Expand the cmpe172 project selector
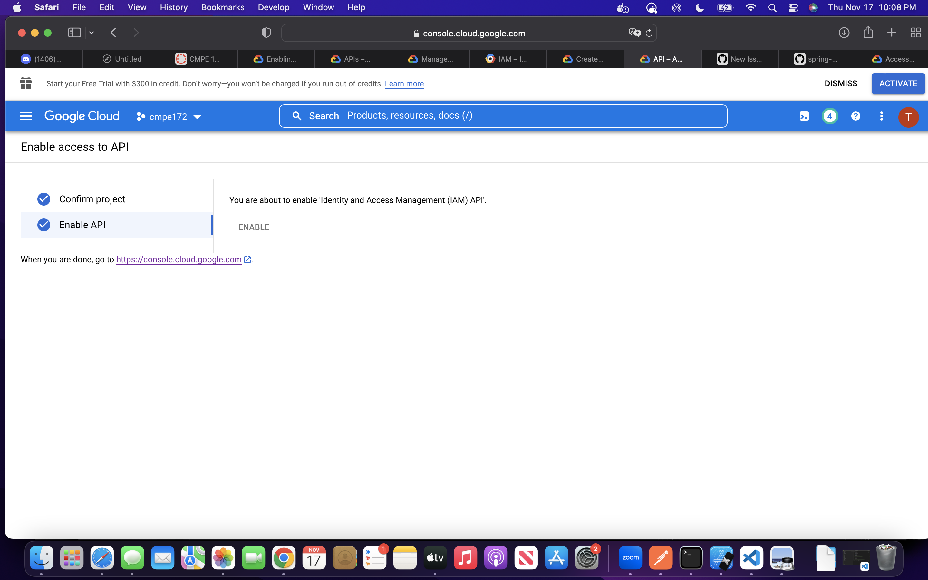Screen dimensions: 928x580 pyautogui.click(x=169, y=117)
